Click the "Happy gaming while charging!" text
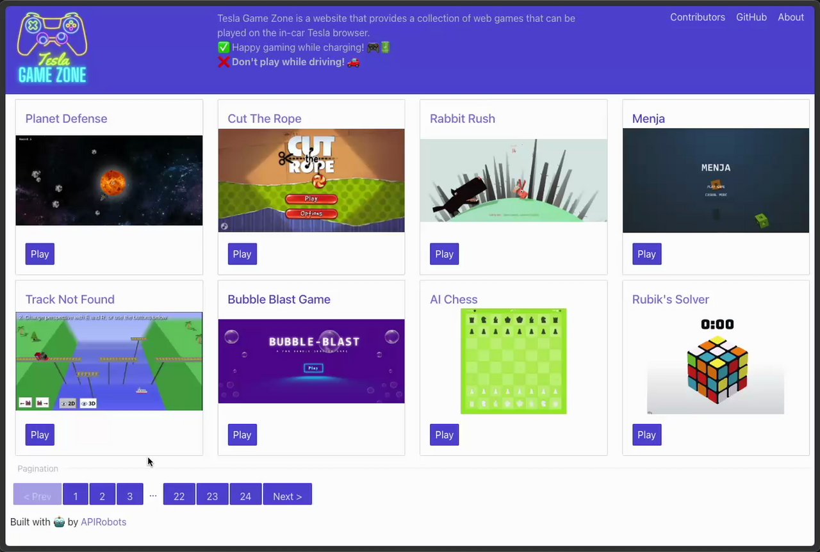Viewport: 820px width, 552px height. [x=298, y=47]
